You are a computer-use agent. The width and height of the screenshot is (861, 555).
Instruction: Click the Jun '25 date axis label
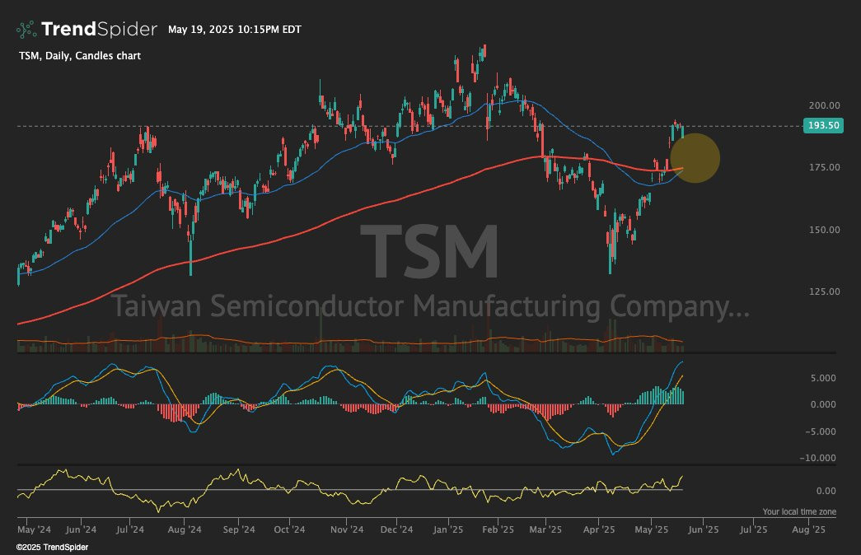tap(704, 529)
